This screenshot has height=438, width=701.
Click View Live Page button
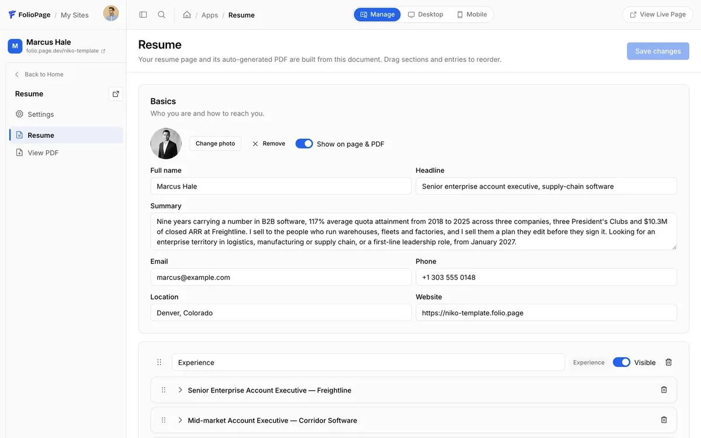coord(658,15)
